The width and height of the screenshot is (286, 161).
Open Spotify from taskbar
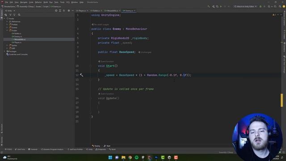point(137,157)
